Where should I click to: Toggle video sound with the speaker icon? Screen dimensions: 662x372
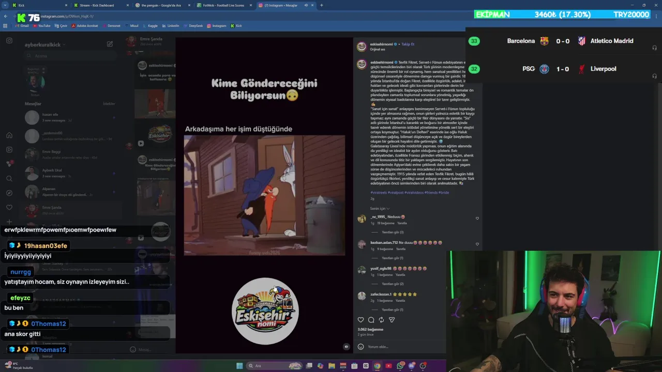[346, 347]
